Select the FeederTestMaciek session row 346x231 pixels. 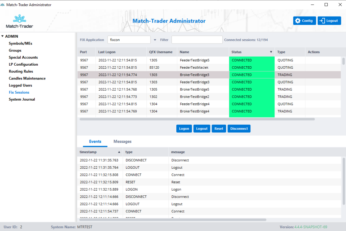point(209,68)
